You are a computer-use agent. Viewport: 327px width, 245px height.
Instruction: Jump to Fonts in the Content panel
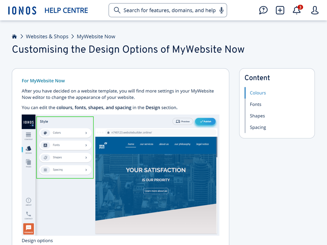[x=255, y=104]
